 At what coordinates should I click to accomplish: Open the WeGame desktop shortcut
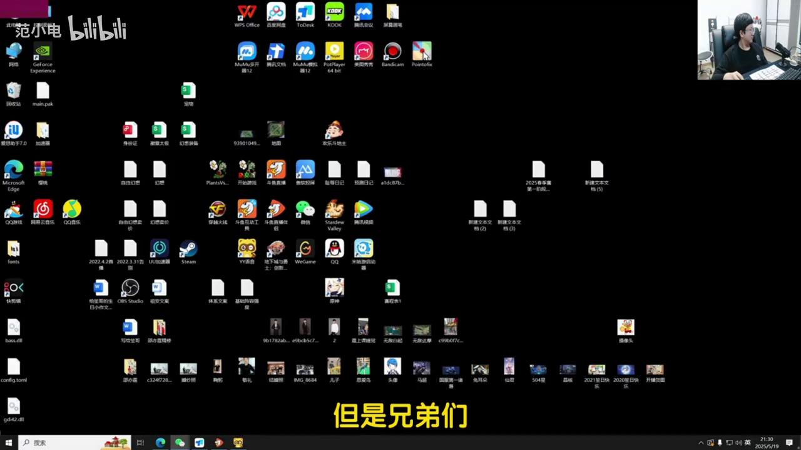click(x=305, y=249)
